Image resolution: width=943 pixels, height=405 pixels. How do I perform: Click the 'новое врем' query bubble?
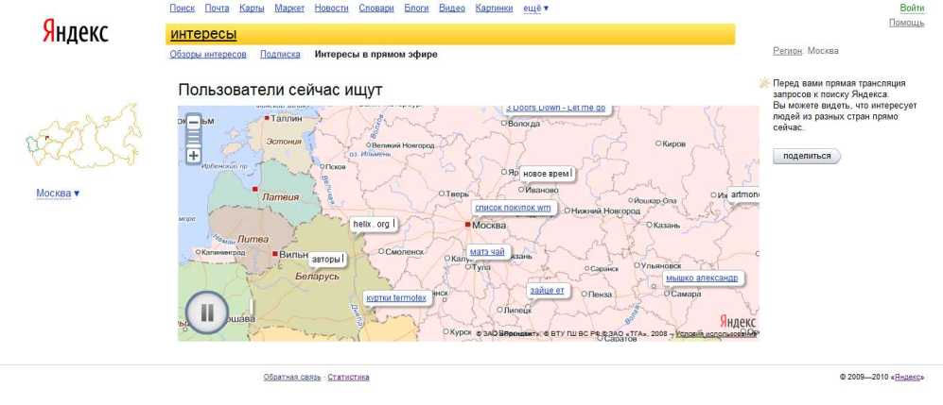coord(546,174)
